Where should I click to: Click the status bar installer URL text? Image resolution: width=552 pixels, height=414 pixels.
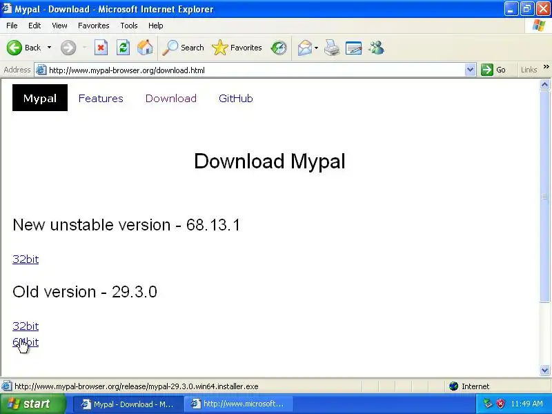pos(136,386)
